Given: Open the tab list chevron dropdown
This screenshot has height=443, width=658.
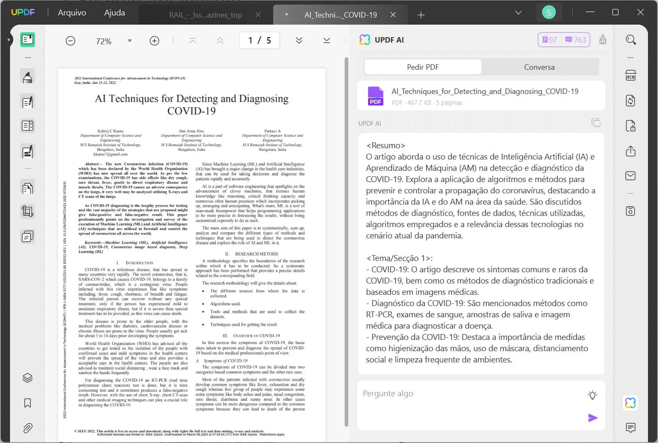Looking at the screenshot, I should 518,13.
